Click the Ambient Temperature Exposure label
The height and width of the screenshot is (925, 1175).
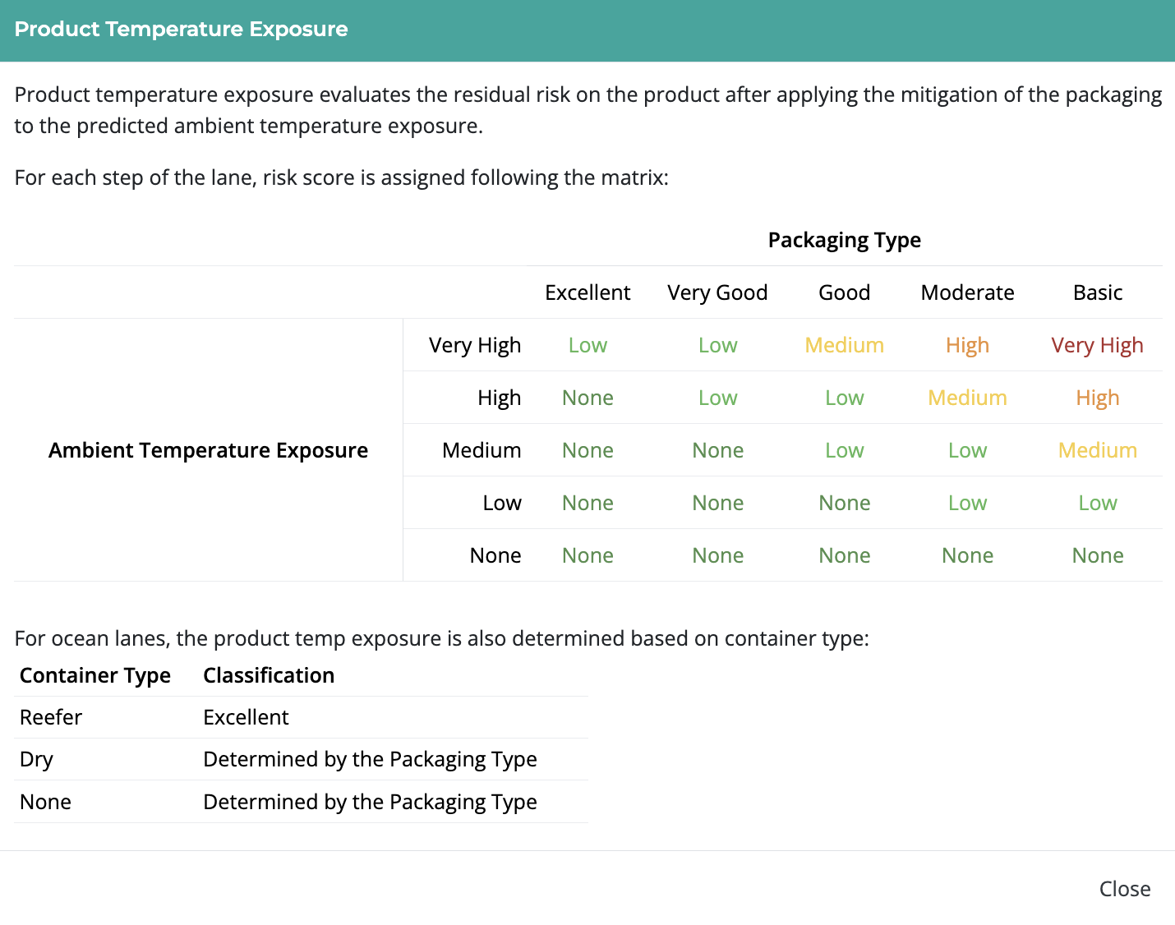[x=208, y=450]
